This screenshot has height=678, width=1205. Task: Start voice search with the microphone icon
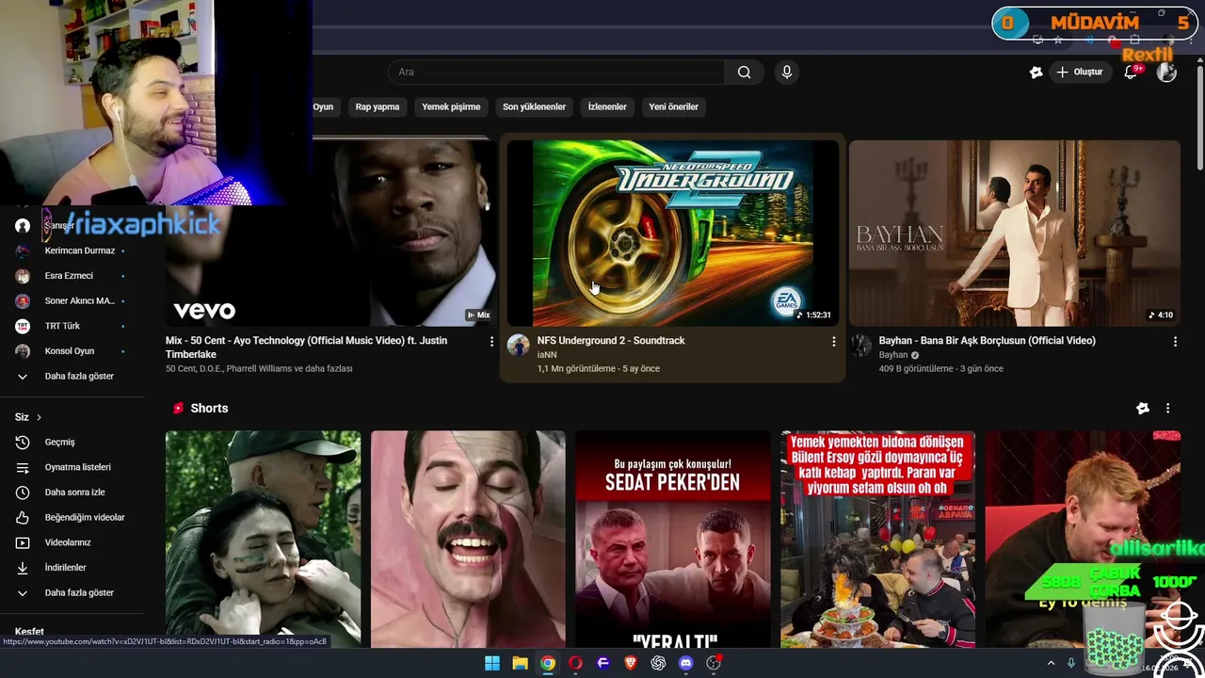coord(787,73)
